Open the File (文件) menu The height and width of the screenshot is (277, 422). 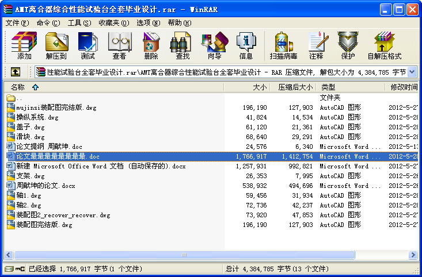coord(17,23)
